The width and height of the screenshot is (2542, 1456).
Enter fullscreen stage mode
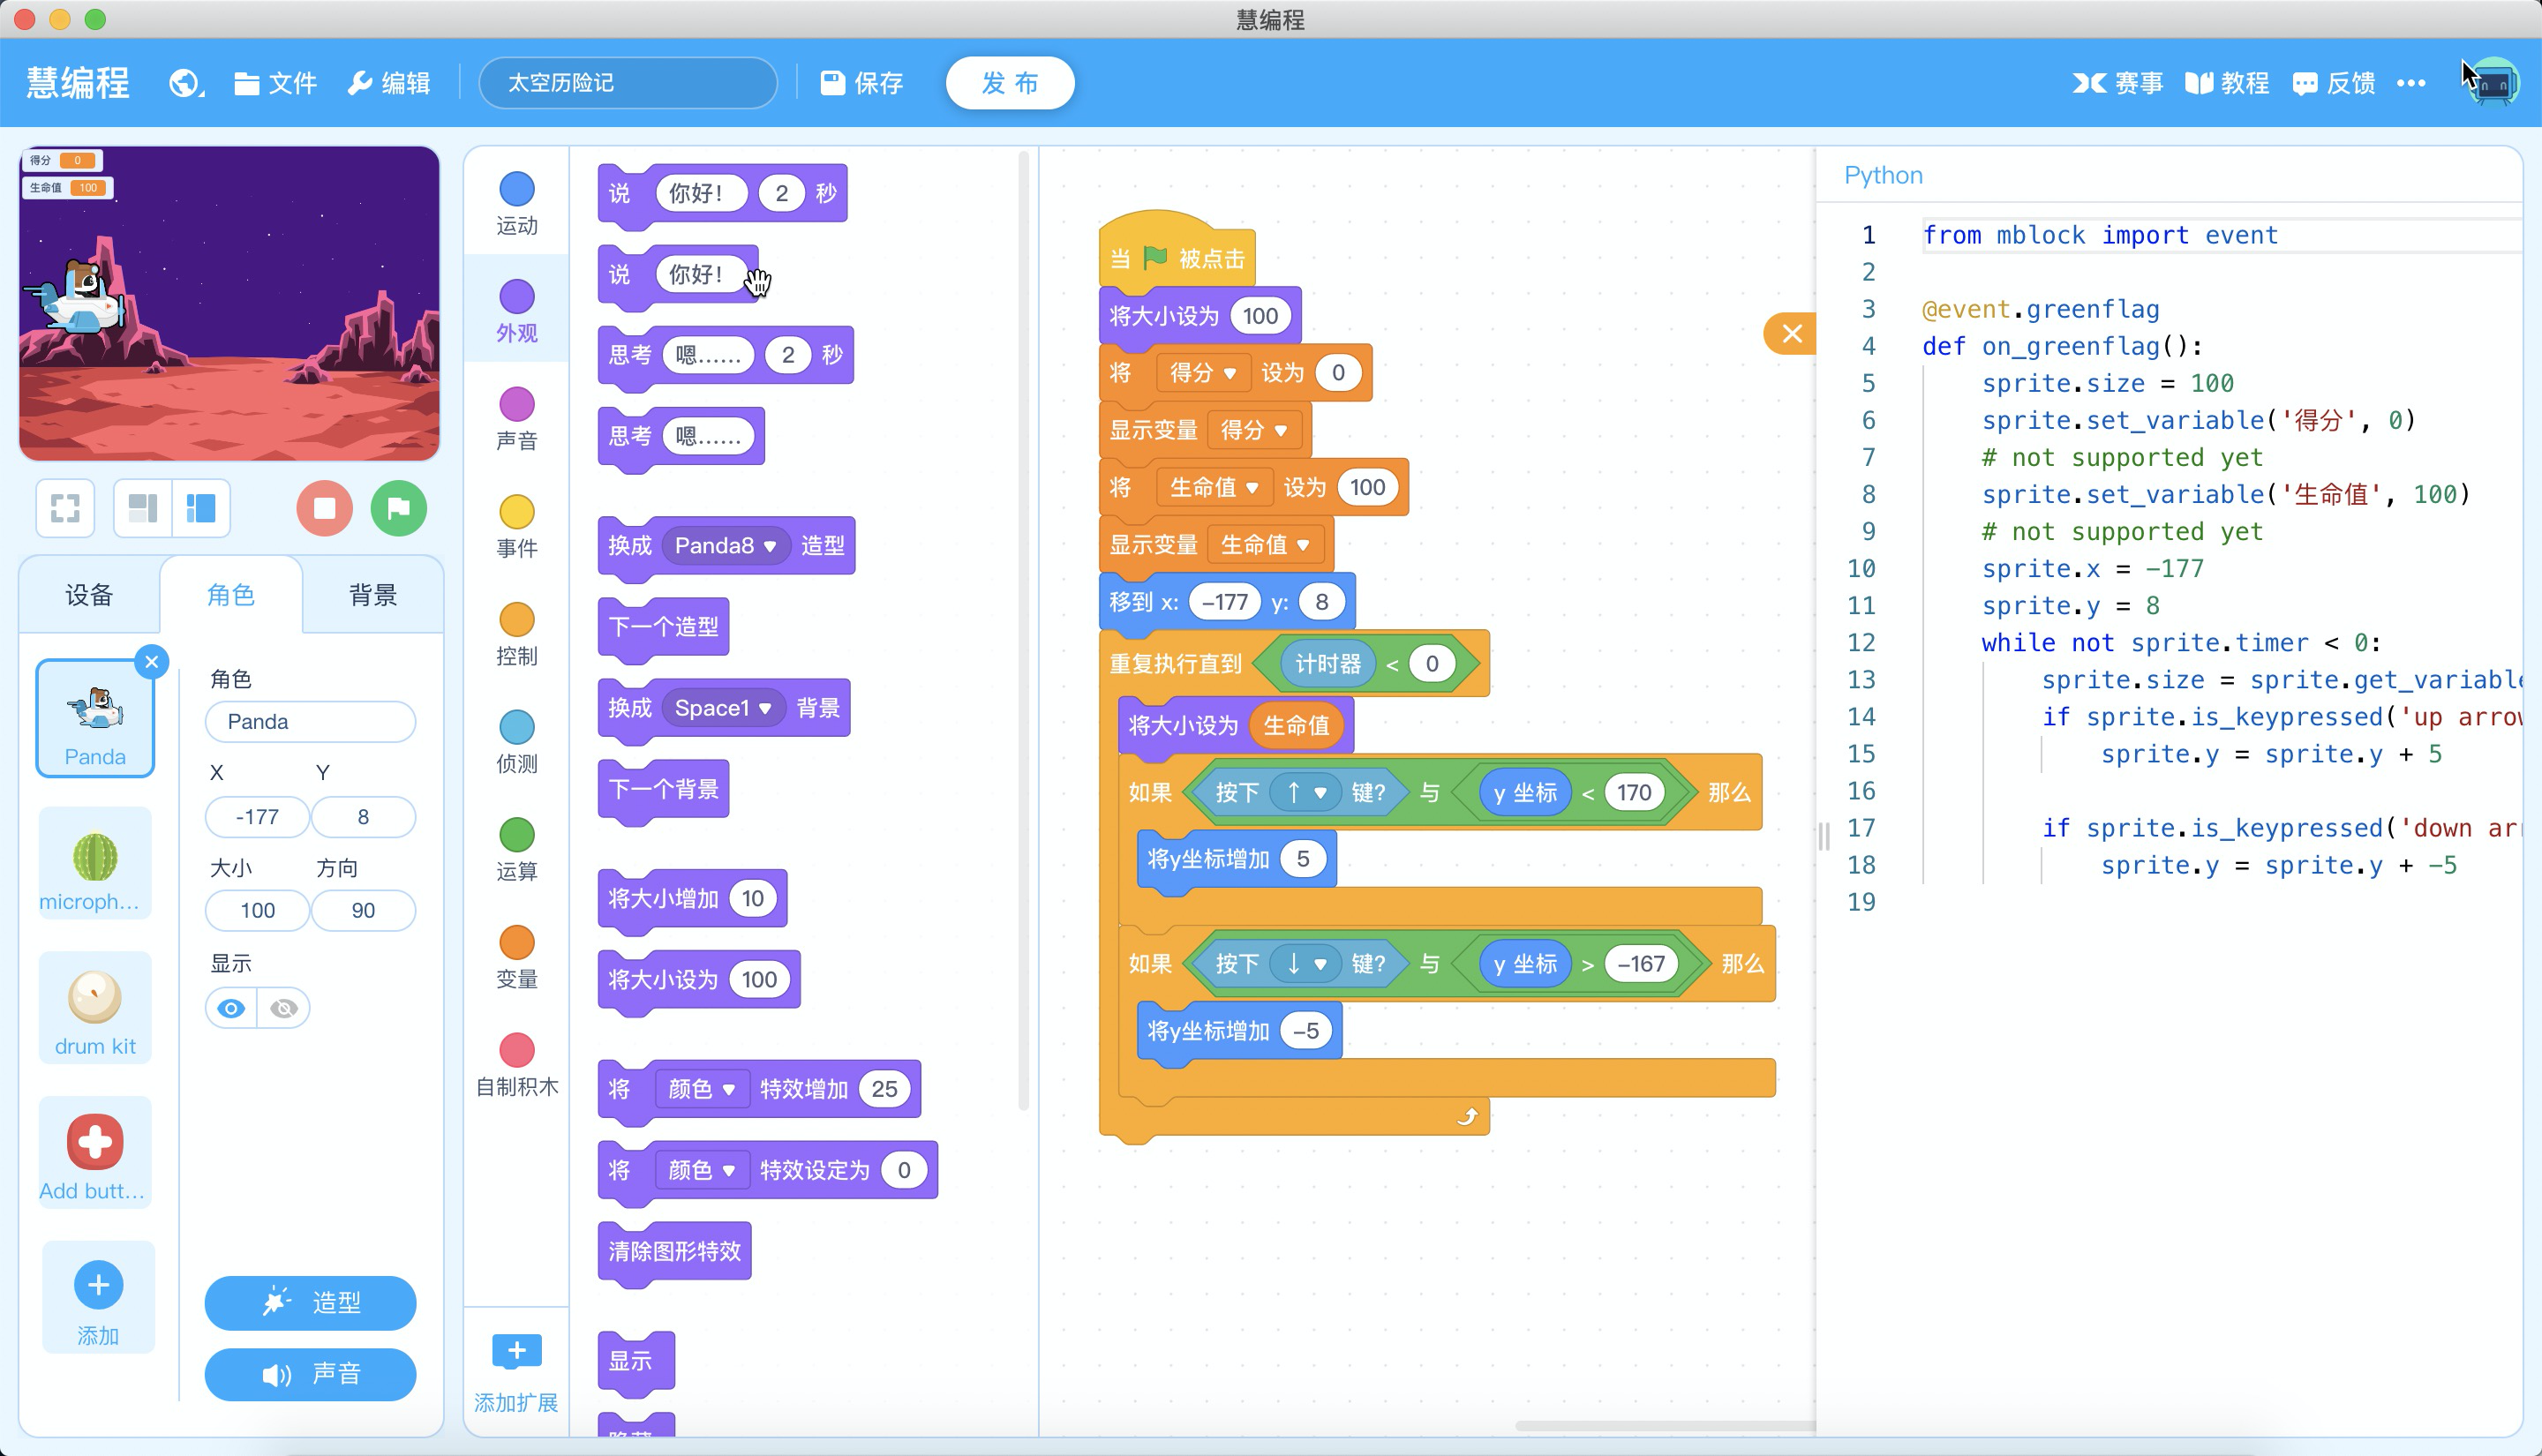tap(65, 508)
